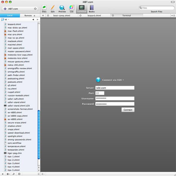
Task: Click the Server input field
Action: point(115,88)
